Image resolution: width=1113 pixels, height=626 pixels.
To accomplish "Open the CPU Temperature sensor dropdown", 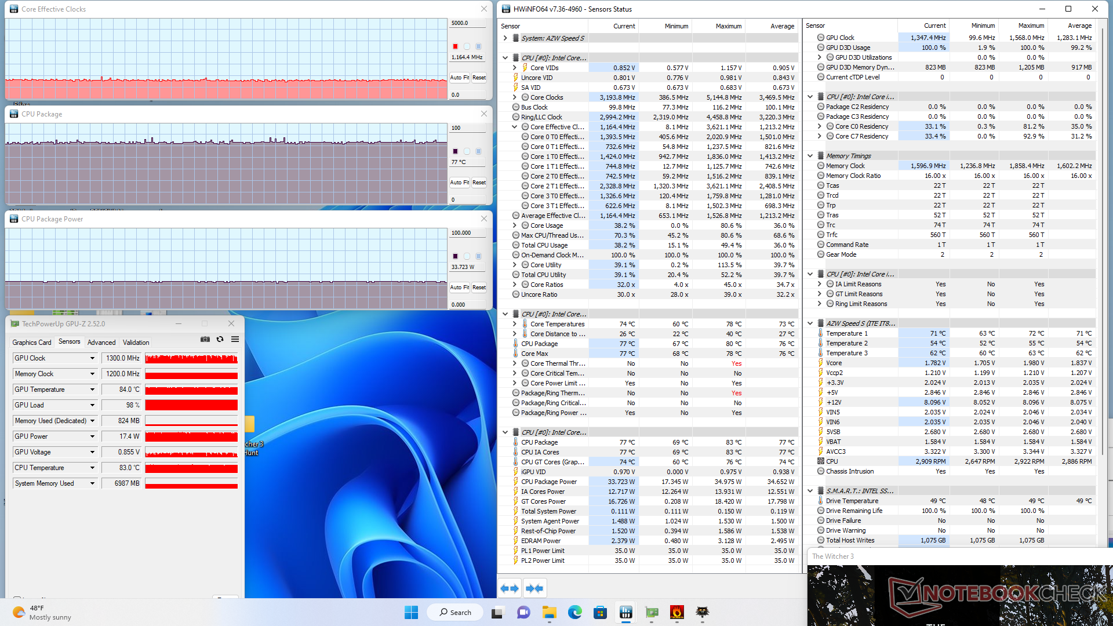I will (x=92, y=468).
